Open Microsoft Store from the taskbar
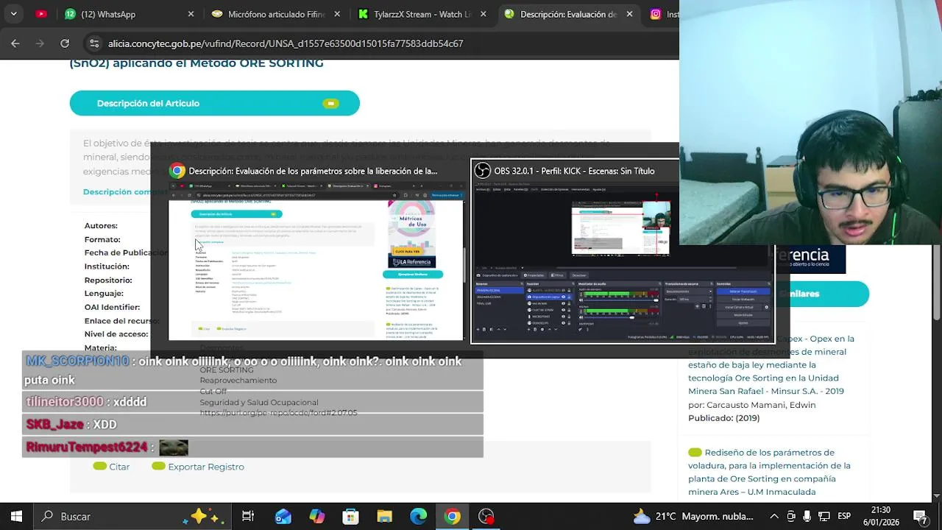This screenshot has width=942, height=530. click(351, 517)
